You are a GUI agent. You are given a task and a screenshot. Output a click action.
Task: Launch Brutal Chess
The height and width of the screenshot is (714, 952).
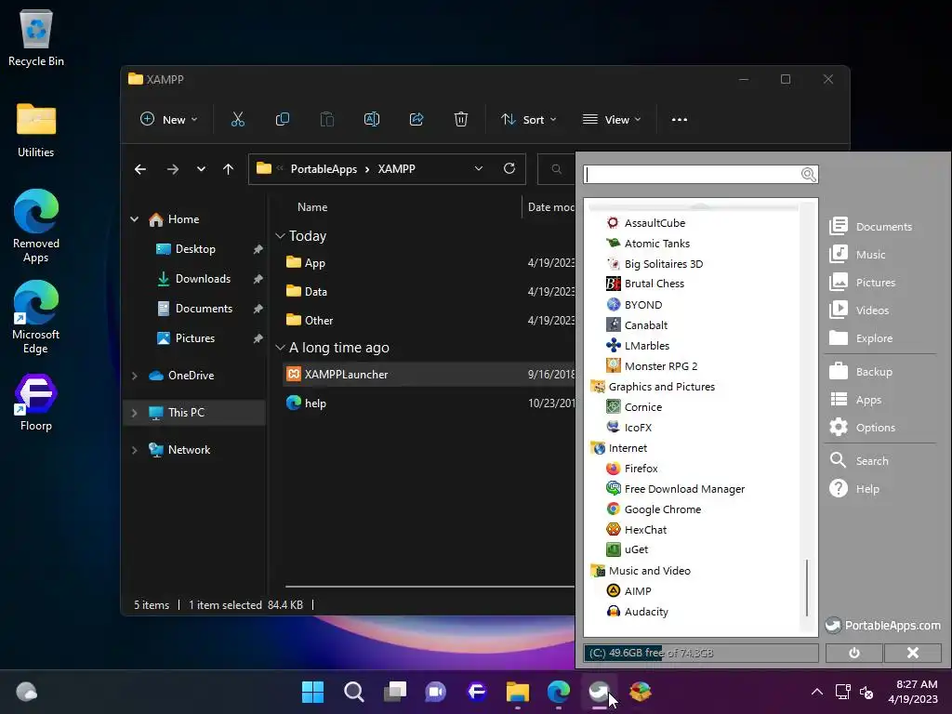pyautogui.click(x=645, y=284)
